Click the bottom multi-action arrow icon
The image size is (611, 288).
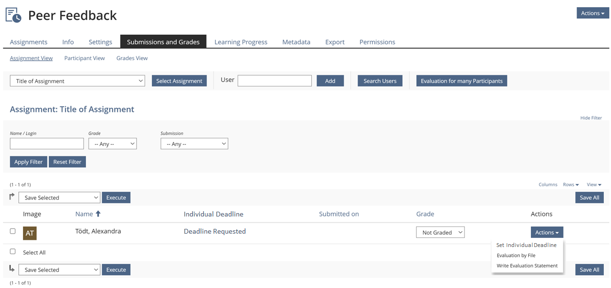12,269
